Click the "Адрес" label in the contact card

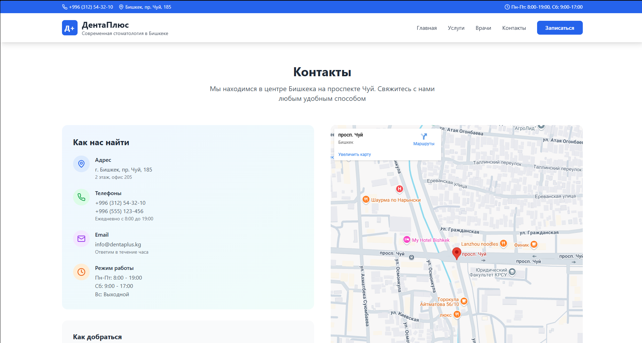[x=103, y=160]
